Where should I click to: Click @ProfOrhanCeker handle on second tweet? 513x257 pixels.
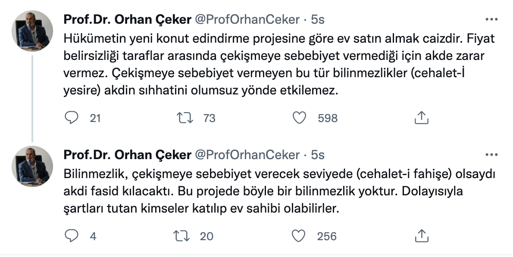point(247,154)
